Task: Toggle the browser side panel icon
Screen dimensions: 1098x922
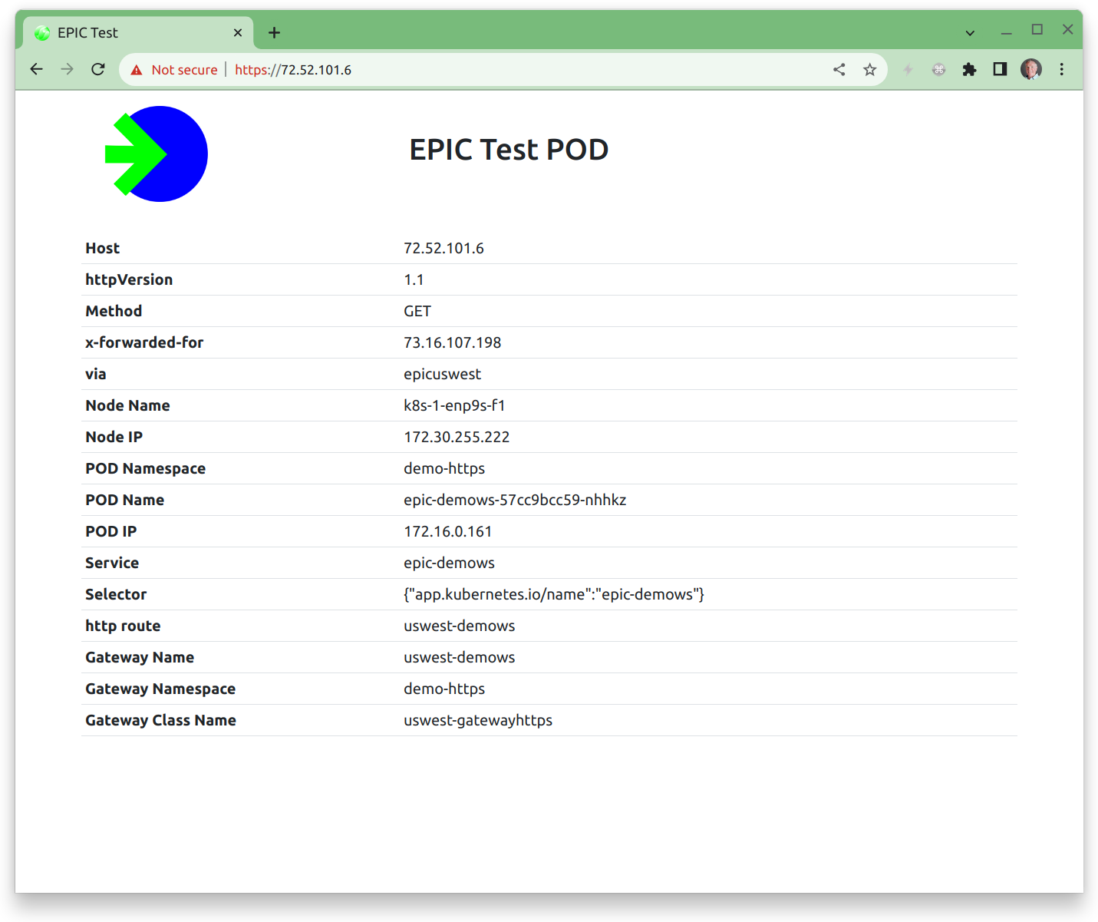Action: pyautogui.click(x=1000, y=70)
